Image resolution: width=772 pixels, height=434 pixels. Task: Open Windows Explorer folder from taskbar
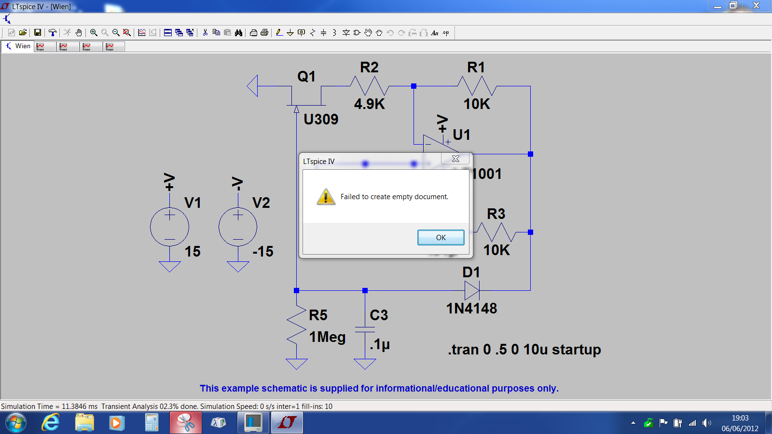point(84,423)
